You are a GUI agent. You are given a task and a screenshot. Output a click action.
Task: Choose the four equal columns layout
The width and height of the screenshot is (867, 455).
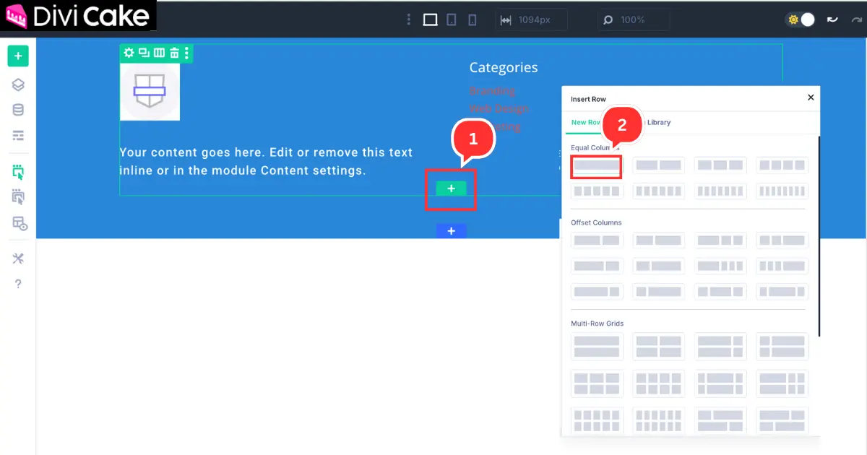tap(782, 165)
